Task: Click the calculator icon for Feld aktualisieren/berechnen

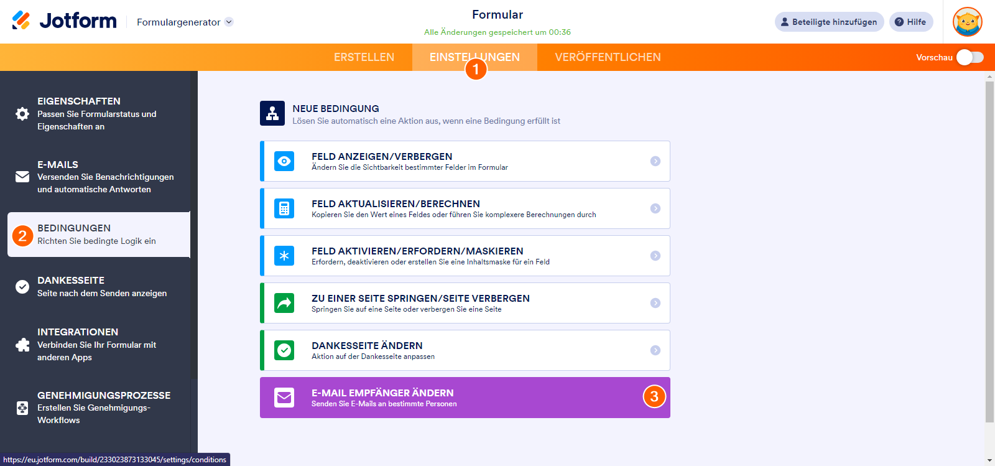Action: tap(284, 208)
